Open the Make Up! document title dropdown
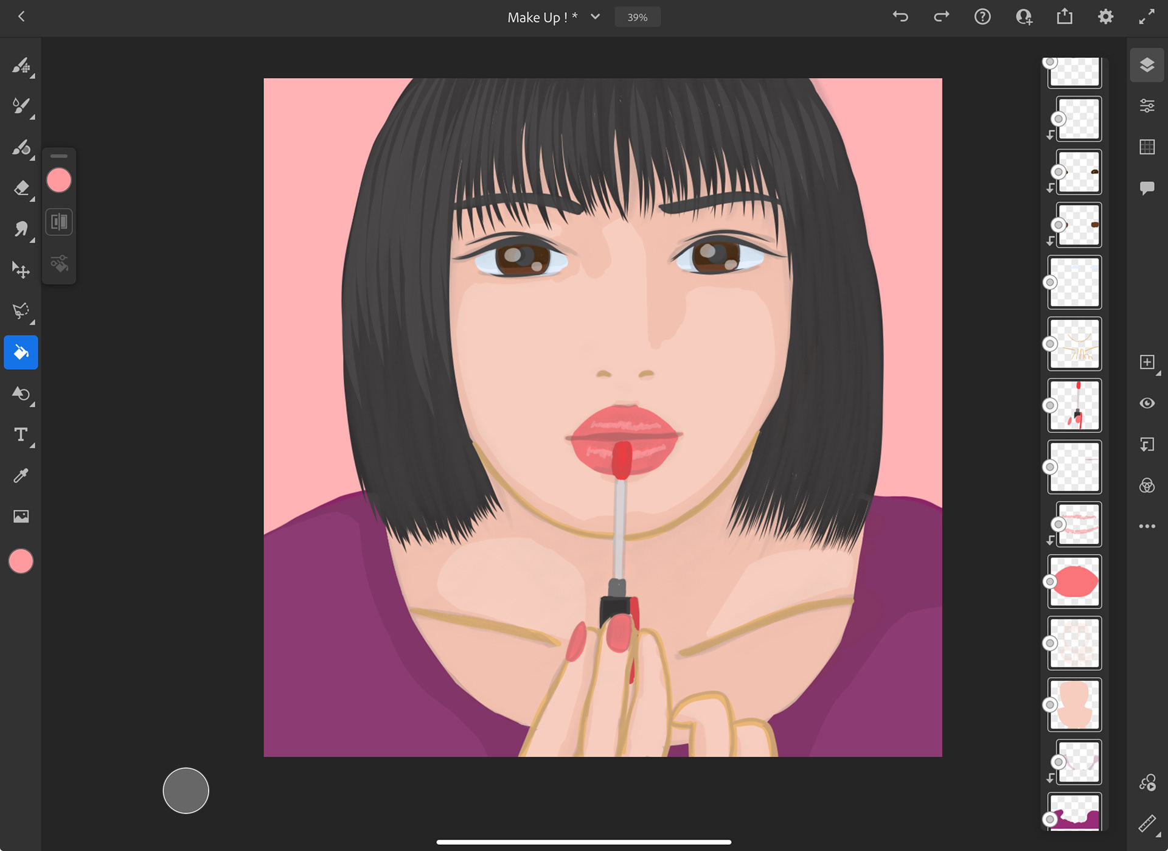Image resolution: width=1168 pixels, height=851 pixels. point(595,17)
